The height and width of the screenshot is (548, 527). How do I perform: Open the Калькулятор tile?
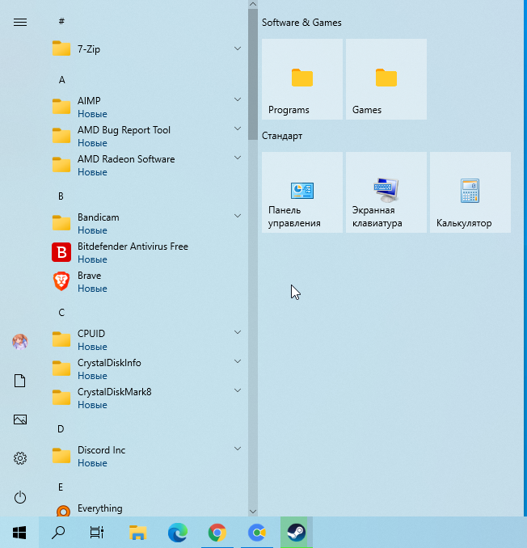pyautogui.click(x=470, y=192)
